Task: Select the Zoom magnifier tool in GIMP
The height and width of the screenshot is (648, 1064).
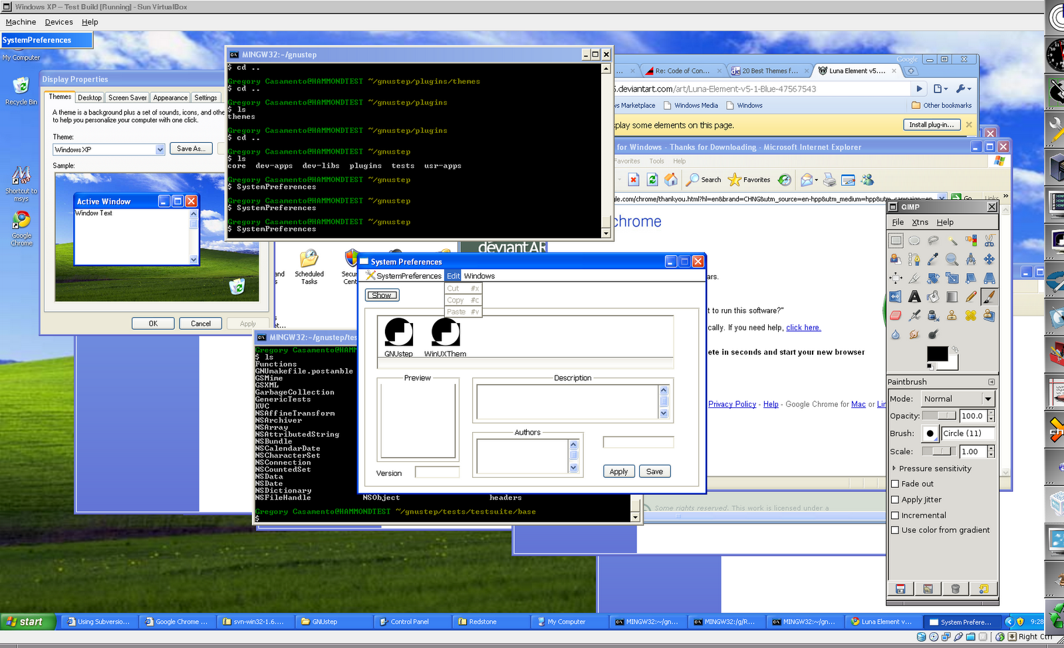Action: 952,259
